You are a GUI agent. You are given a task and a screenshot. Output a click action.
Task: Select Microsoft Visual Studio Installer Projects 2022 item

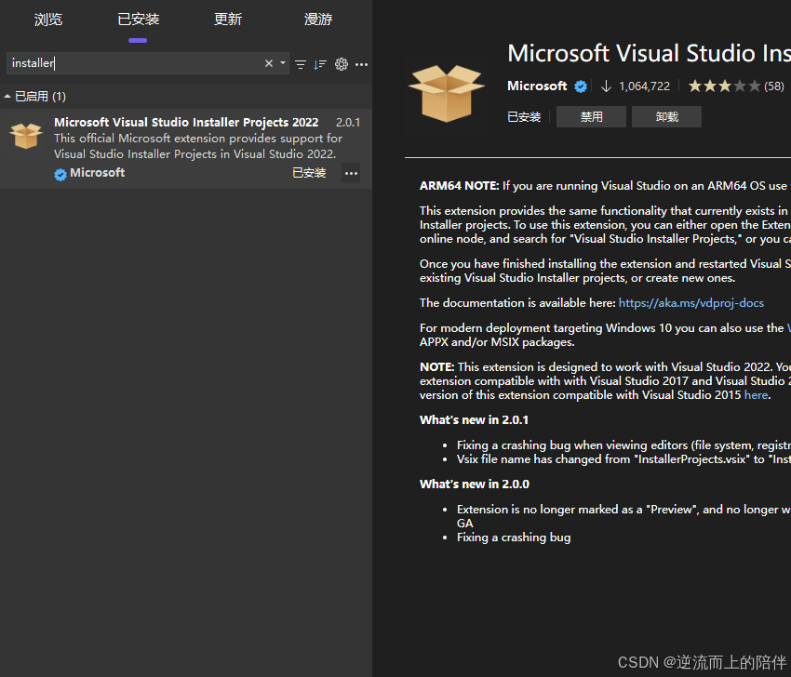tap(186, 149)
